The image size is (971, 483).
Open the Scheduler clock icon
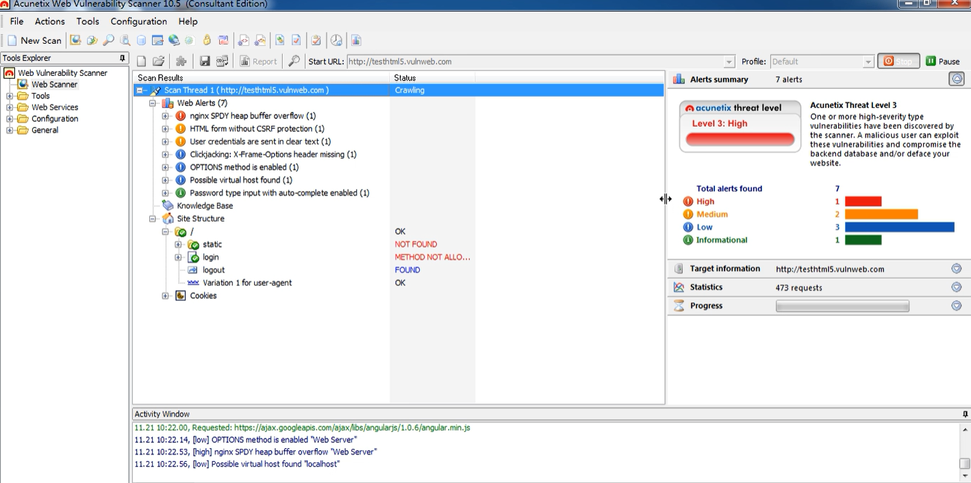coord(336,40)
